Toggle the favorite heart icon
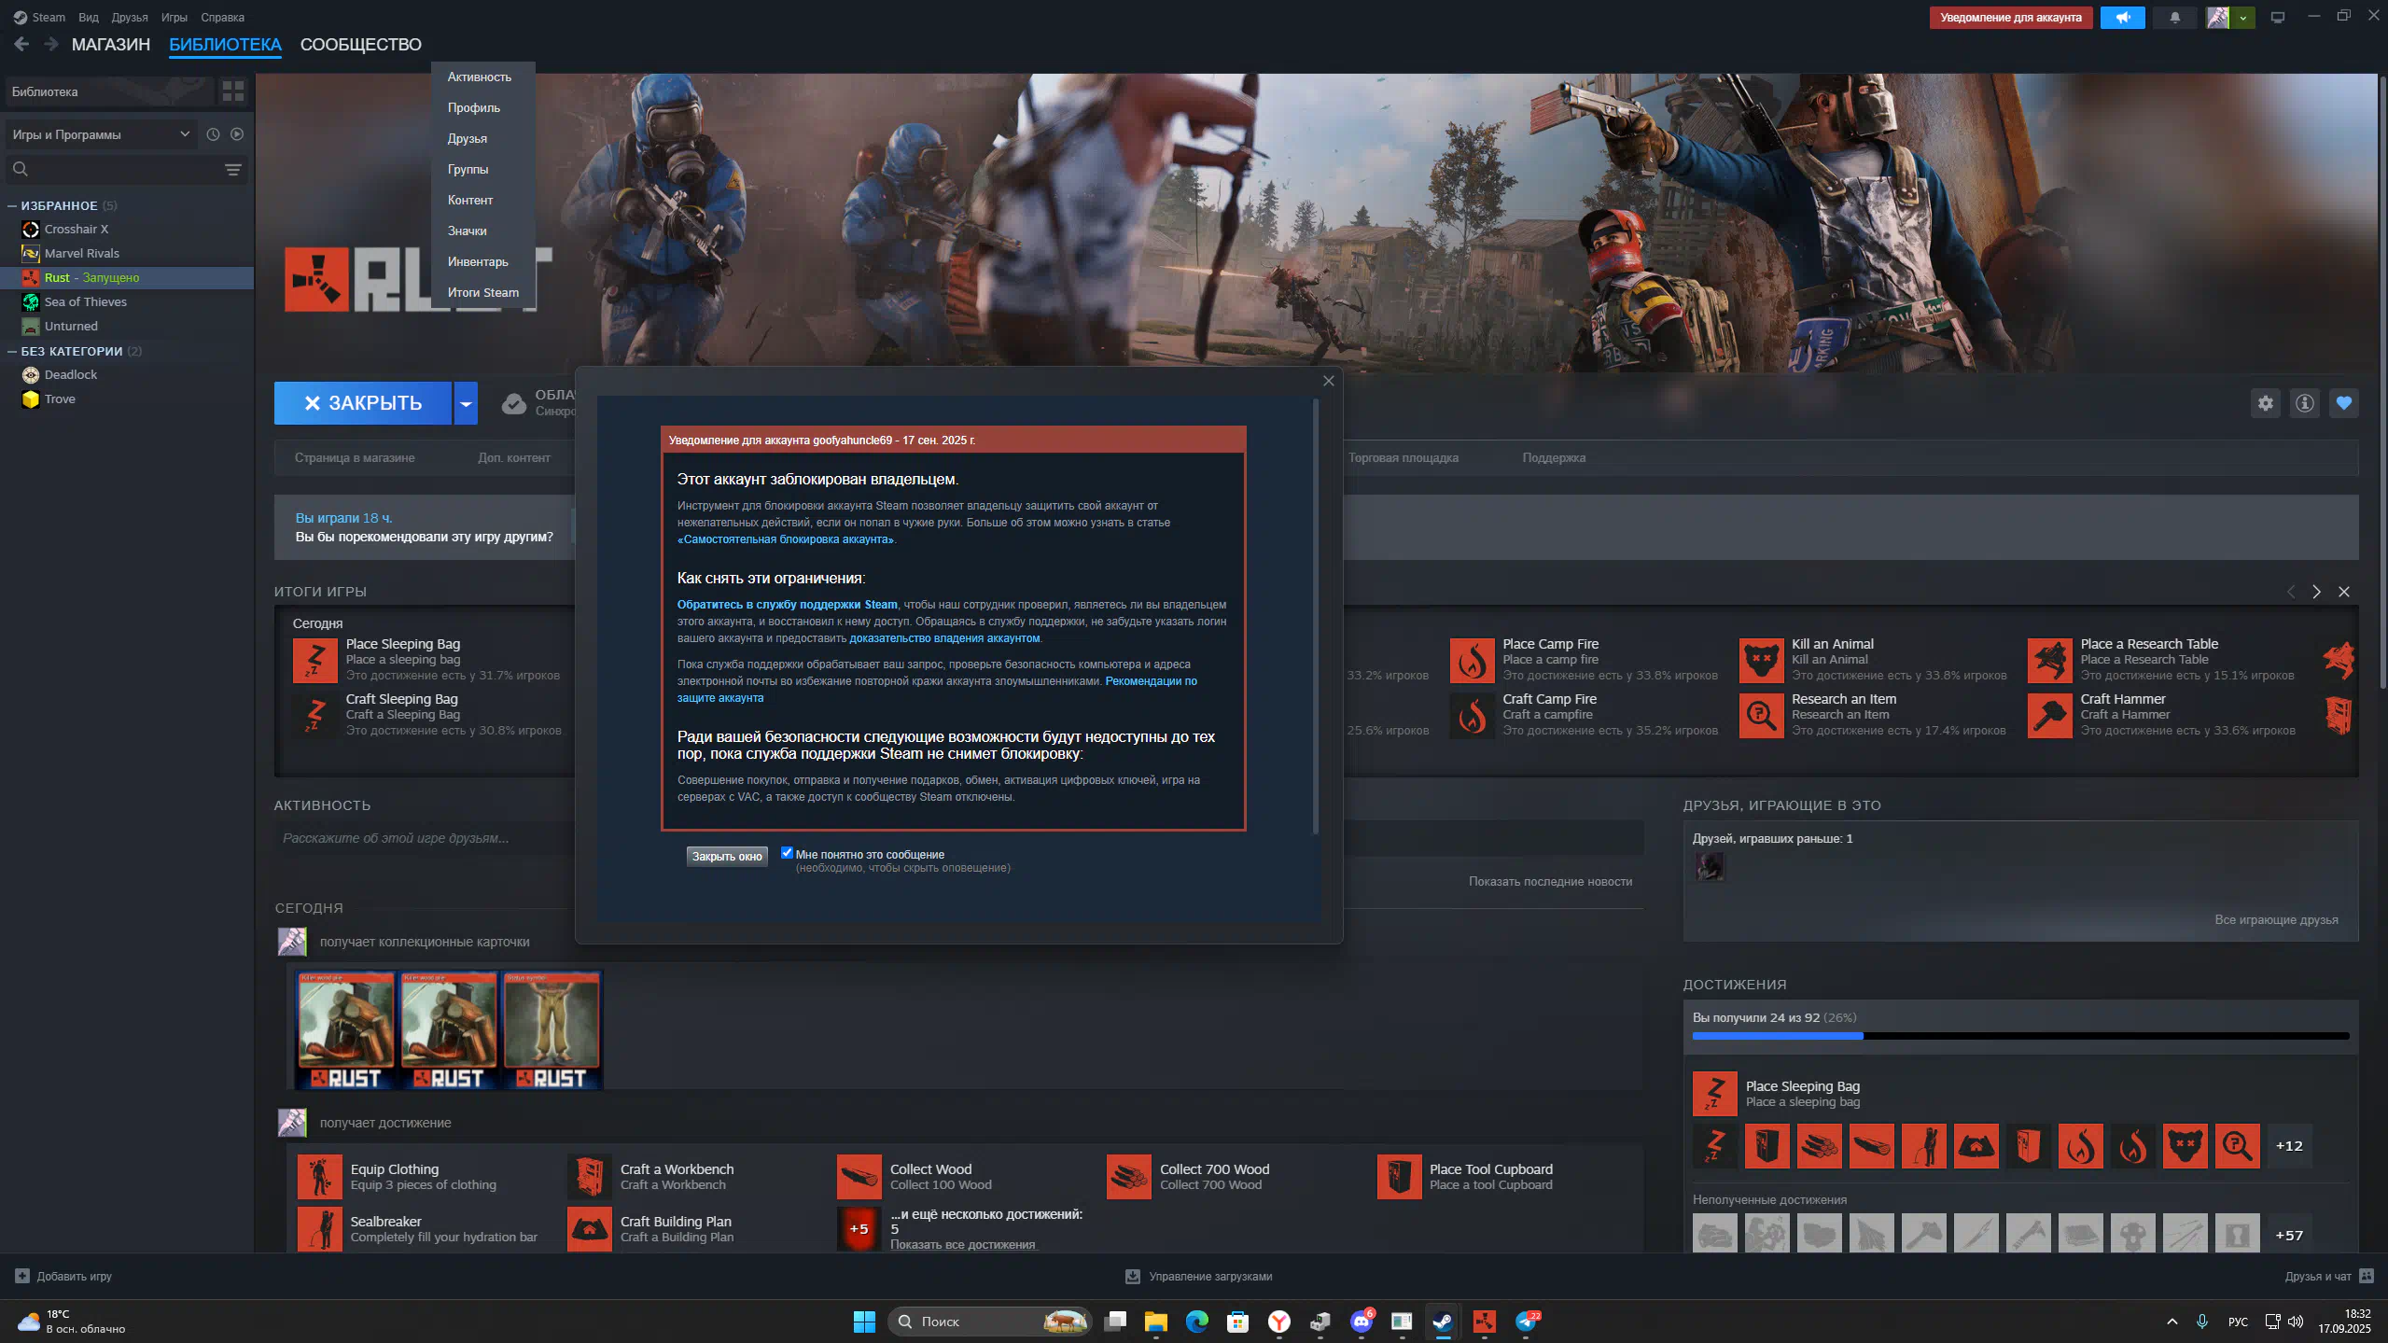The height and width of the screenshot is (1343, 2388). pyautogui.click(x=2343, y=403)
